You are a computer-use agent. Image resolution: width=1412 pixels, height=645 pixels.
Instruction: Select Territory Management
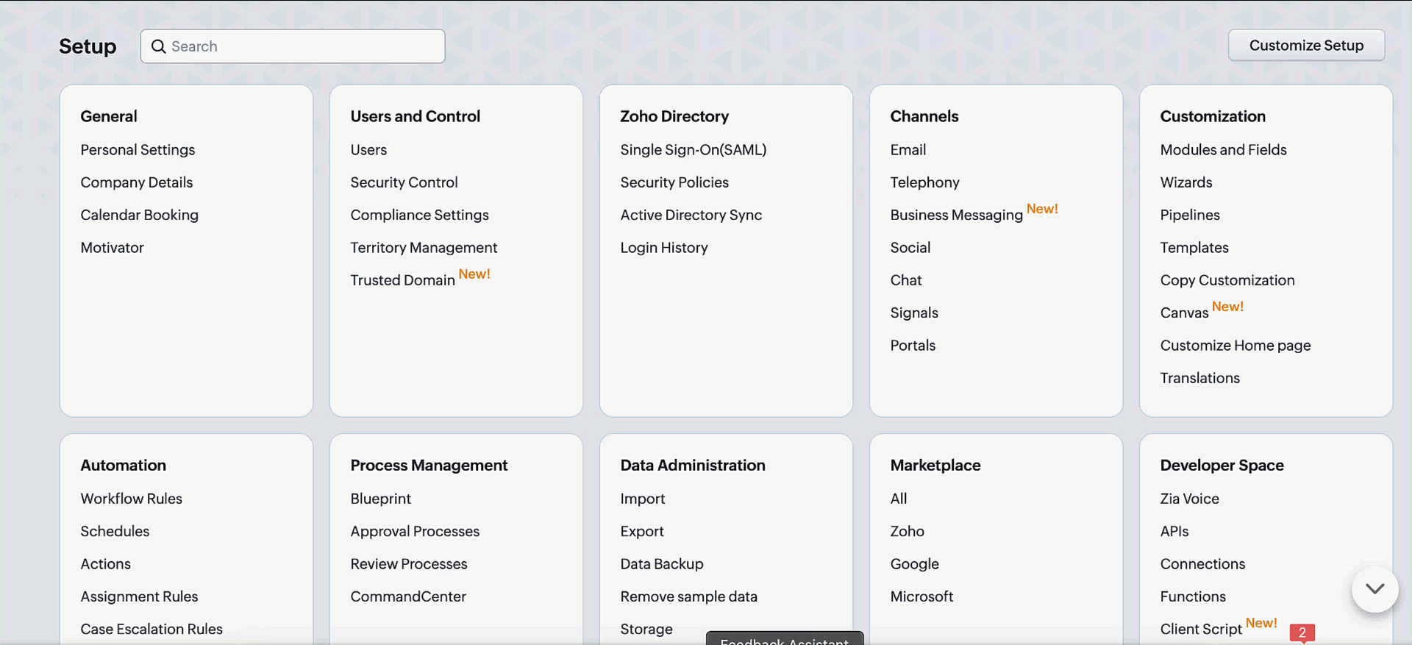tap(424, 248)
